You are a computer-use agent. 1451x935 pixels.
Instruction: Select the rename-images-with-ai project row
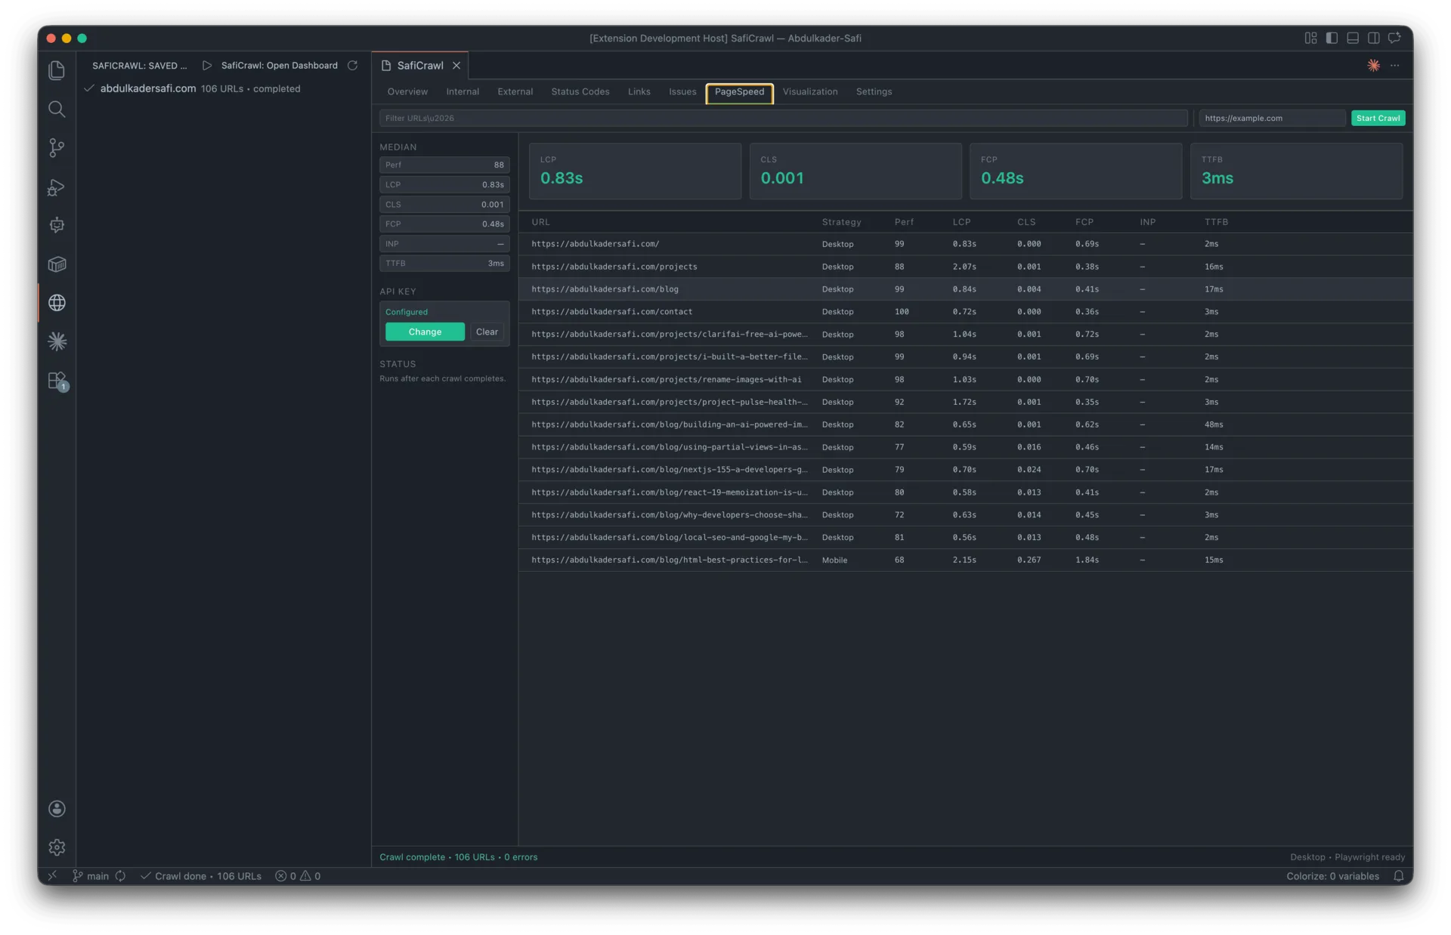click(x=965, y=379)
